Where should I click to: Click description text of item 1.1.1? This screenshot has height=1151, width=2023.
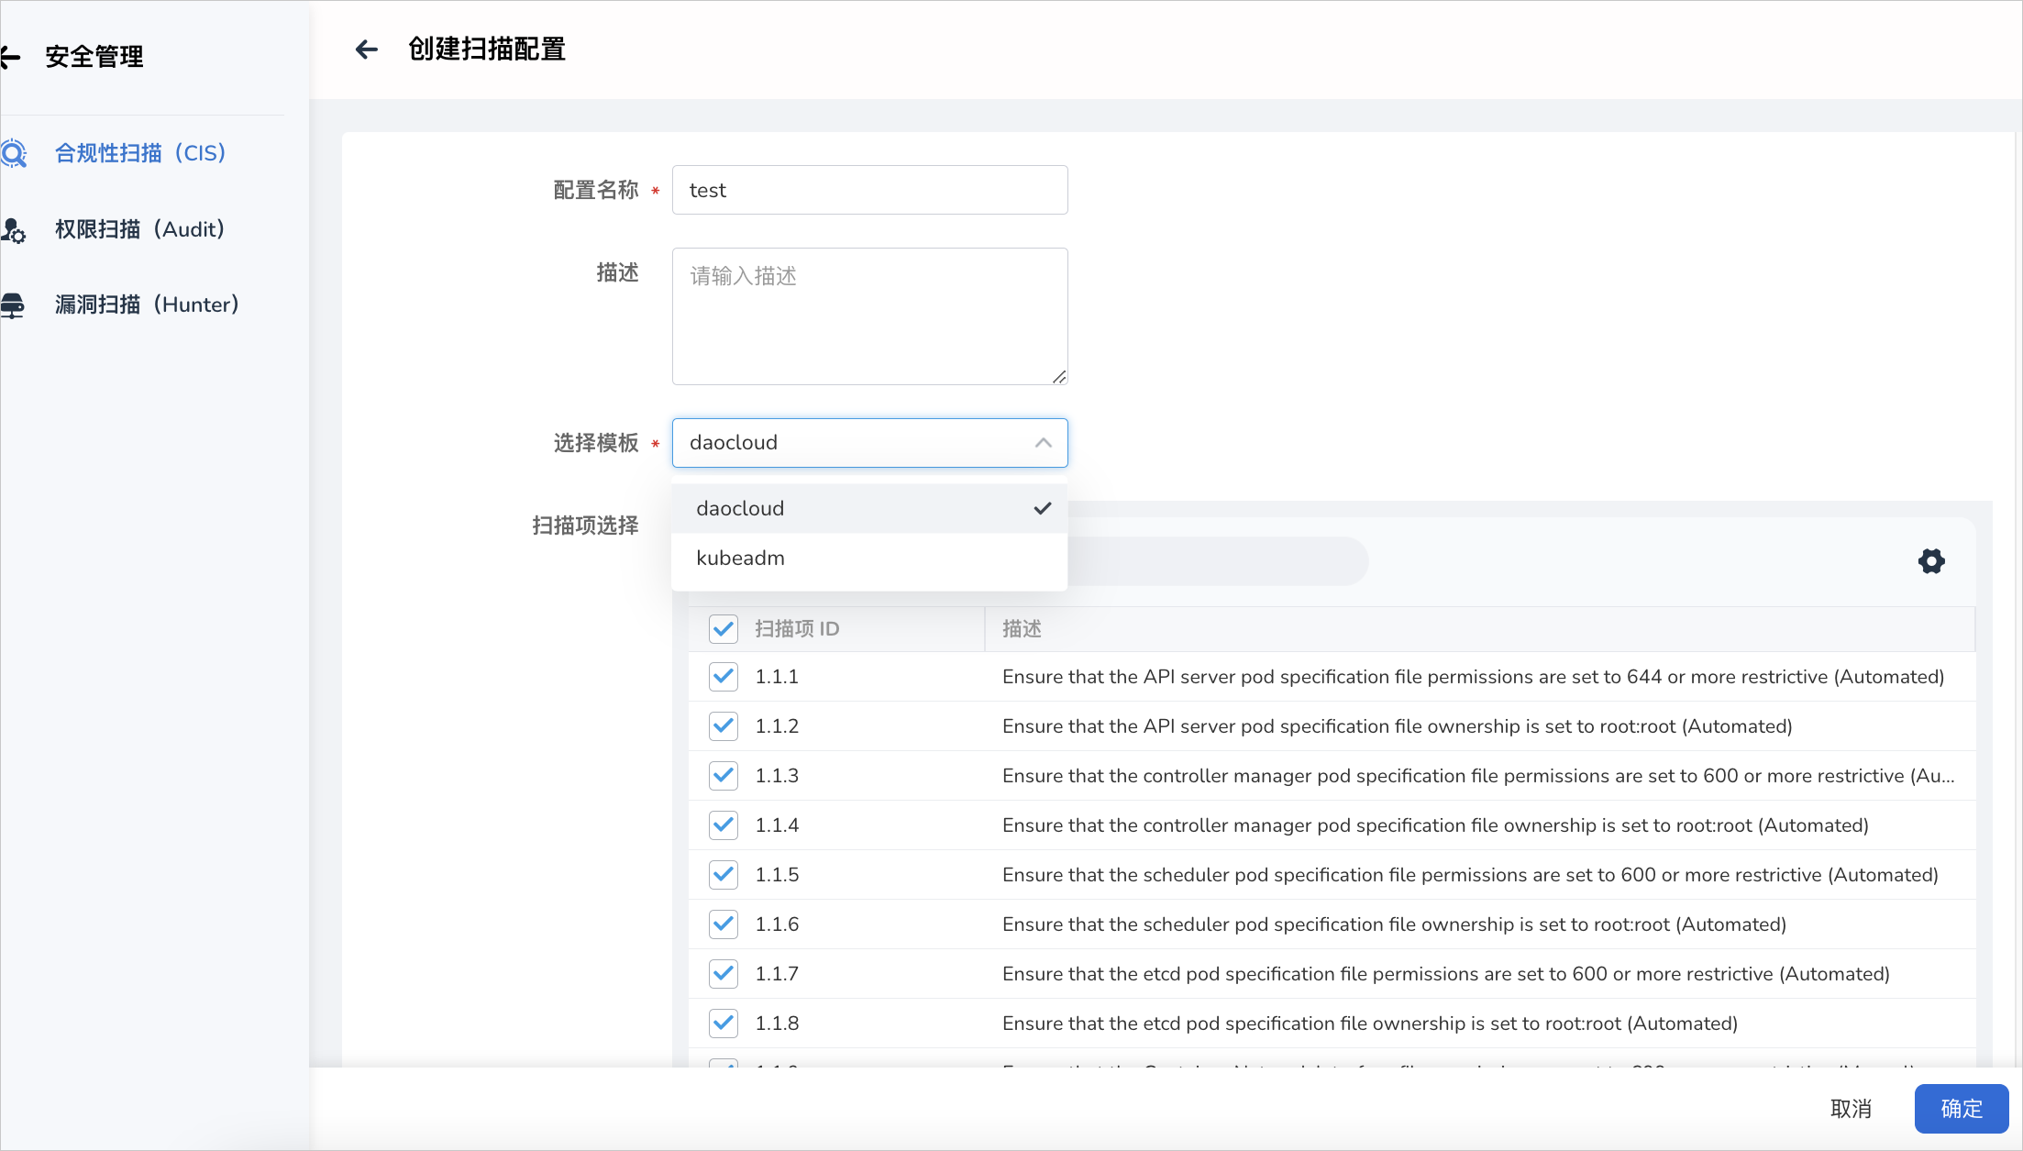pos(1473,677)
